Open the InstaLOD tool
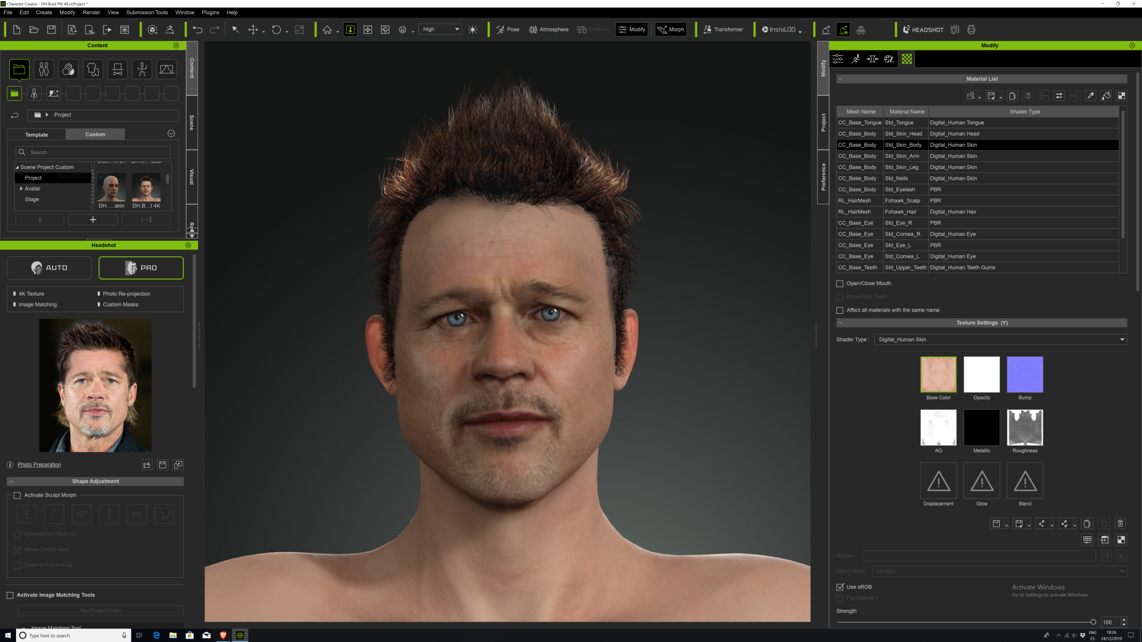 (x=778, y=30)
